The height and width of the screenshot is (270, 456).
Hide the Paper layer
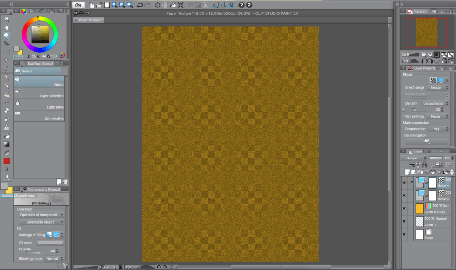pyautogui.click(x=404, y=235)
